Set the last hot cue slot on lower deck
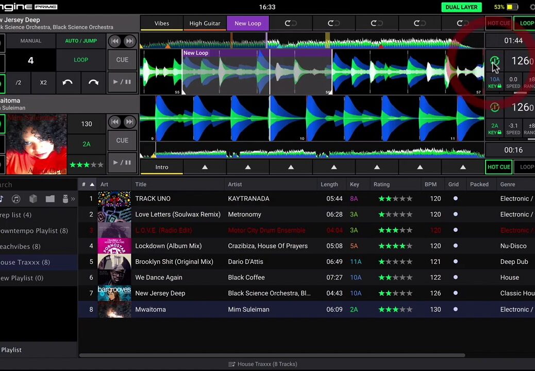This screenshot has width=535, height=371. [x=463, y=167]
